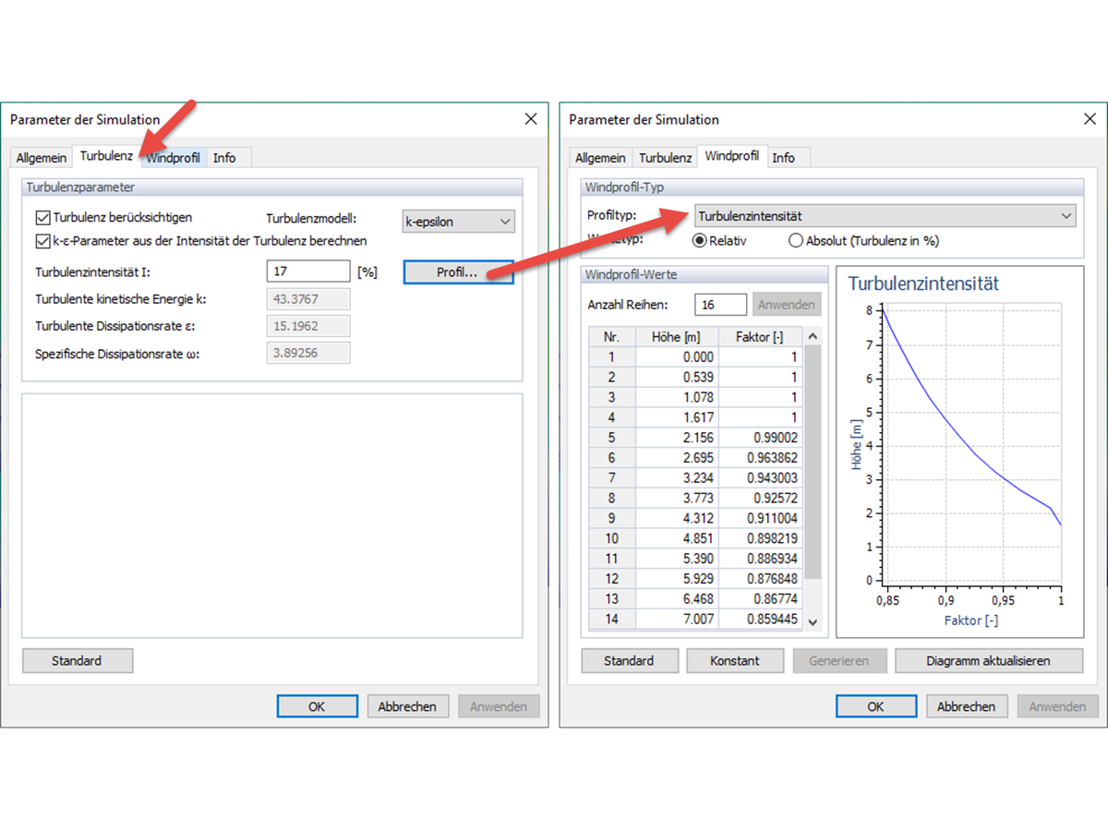Viewport: 1108px width, 831px height.
Task: Click the Profil... button
Action: (458, 271)
